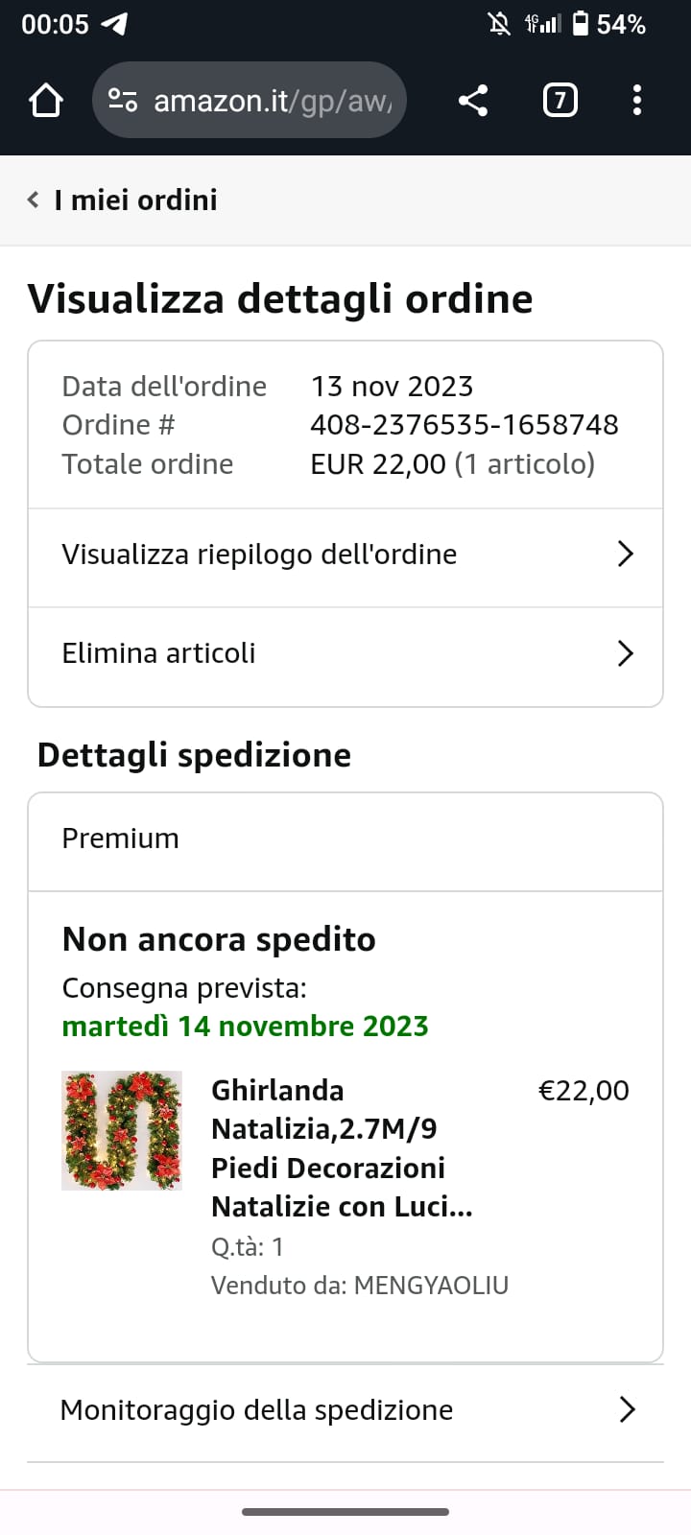
Task: Open the site settings icon in the address bar
Action: [x=123, y=100]
